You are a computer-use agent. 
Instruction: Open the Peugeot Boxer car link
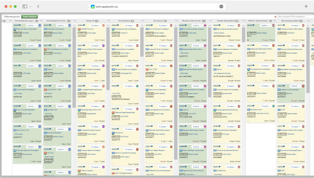click(92, 114)
